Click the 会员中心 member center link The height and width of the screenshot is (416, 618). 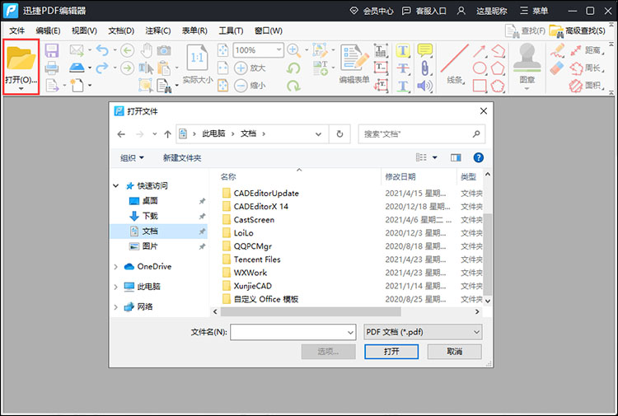point(372,11)
